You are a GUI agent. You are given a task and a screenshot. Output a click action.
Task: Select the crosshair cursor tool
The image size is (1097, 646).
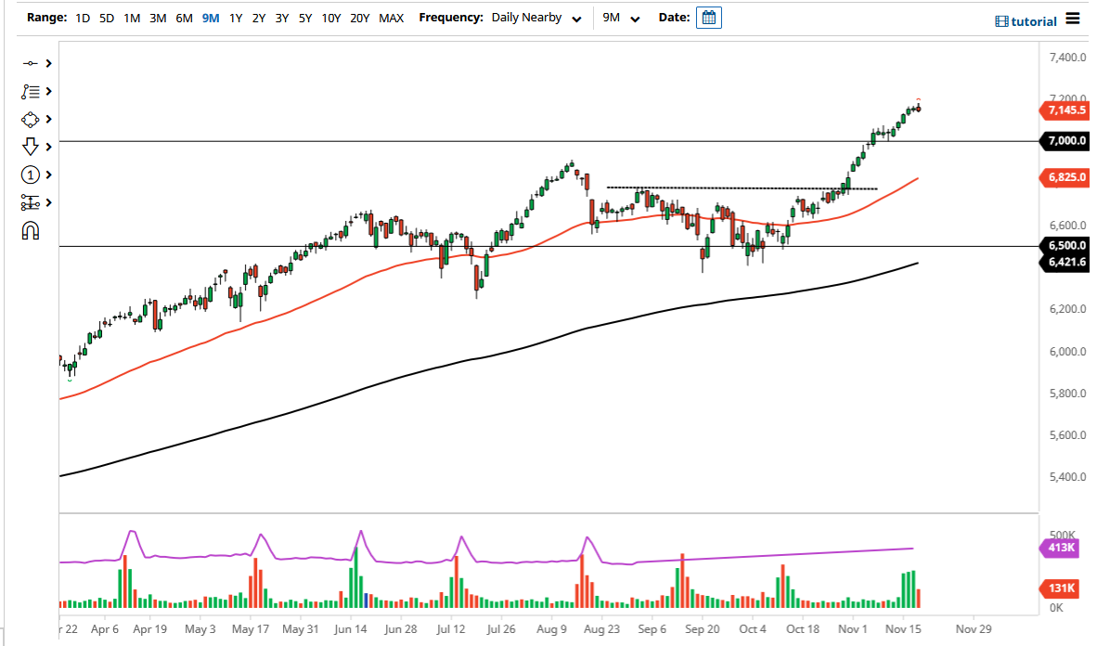click(31, 63)
